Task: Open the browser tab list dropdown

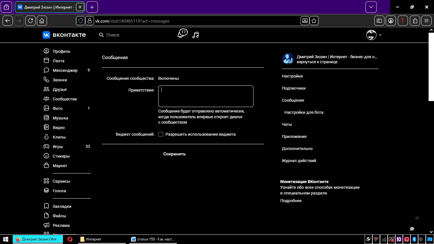Action: [x=371, y=7]
